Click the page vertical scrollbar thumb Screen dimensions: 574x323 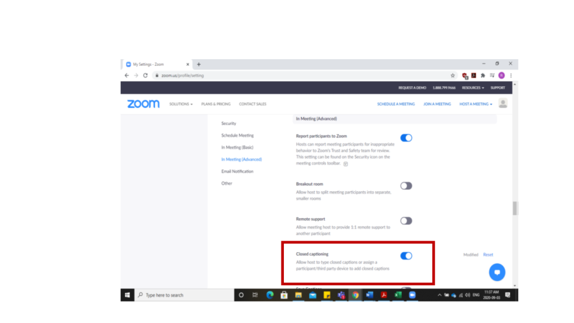(x=515, y=208)
